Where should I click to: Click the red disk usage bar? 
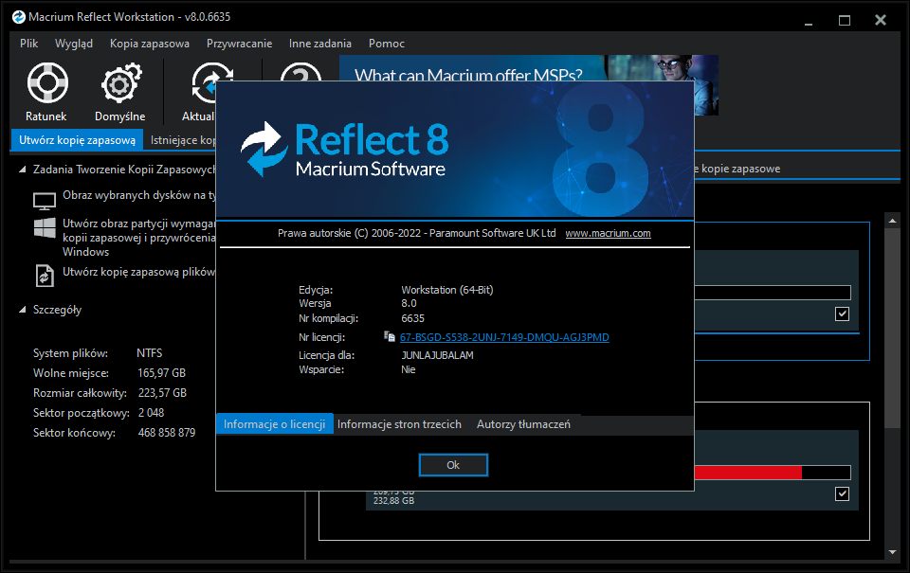point(748,473)
